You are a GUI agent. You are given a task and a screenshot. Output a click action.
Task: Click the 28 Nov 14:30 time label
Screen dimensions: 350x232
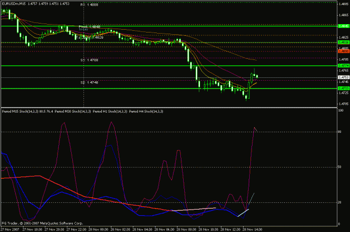[x=253, y=230]
